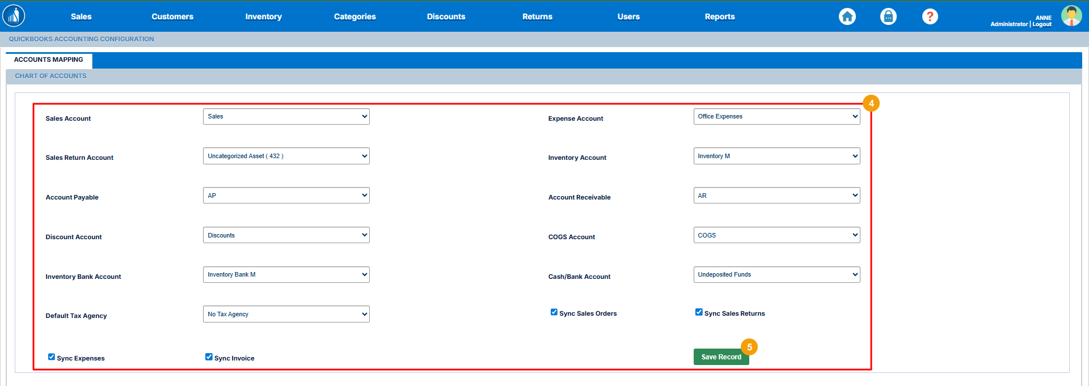Expand the Expense Account dropdown
Image resolution: width=1089 pixels, height=386 pixels.
click(x=776, y=117)
